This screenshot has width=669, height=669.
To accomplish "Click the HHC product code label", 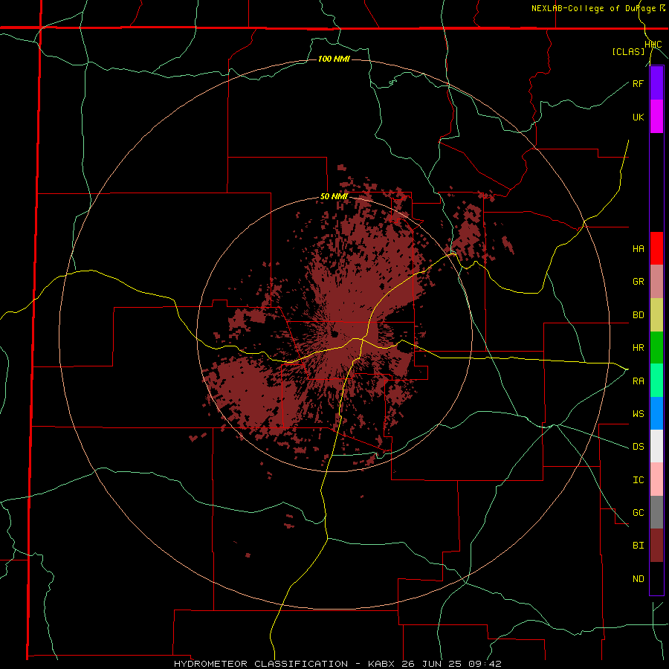I will (x=653, y=45).
